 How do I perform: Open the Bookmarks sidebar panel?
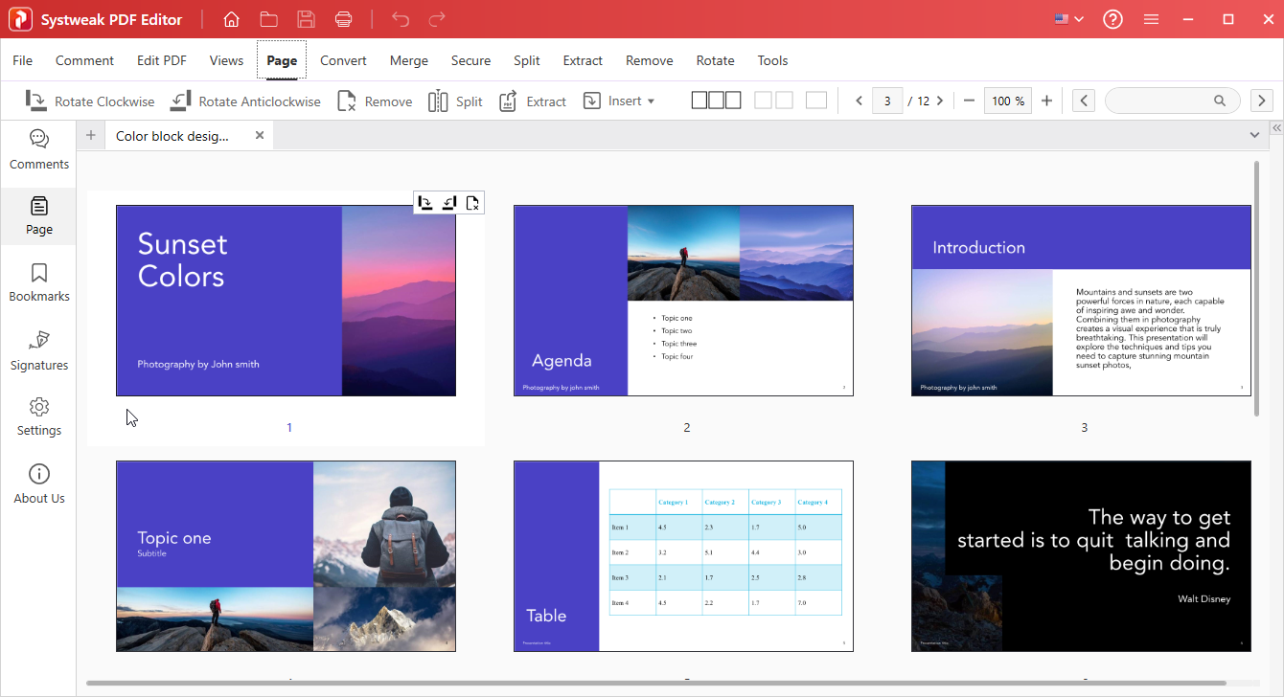(x=39, y=282)
